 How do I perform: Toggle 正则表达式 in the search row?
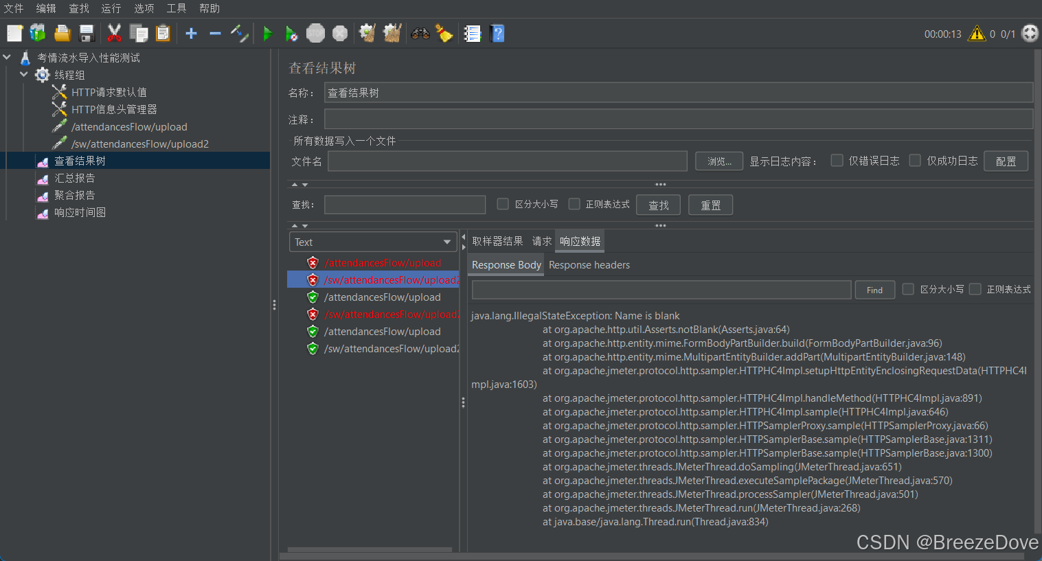pyautogui.click(x=574, y=204)
